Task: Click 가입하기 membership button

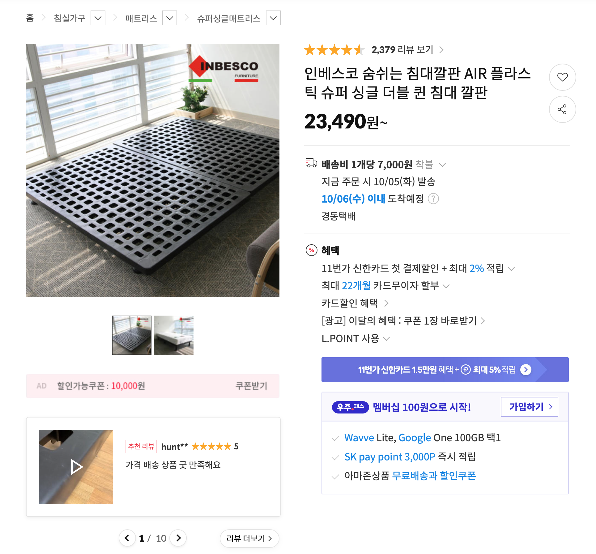Action: [x=529, y=407]
